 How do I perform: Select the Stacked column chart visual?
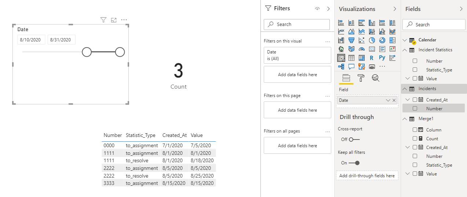pyautogui.click(x=351, y=22)
